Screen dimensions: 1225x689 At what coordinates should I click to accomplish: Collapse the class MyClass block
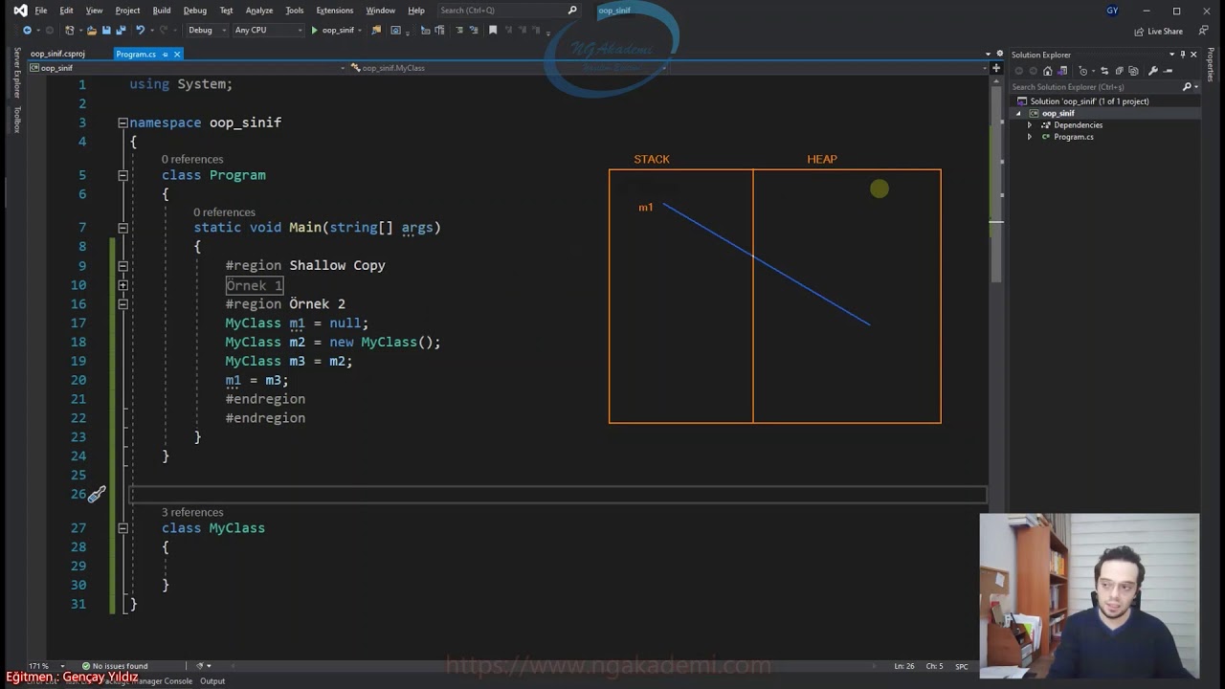[x=122, y=528]
